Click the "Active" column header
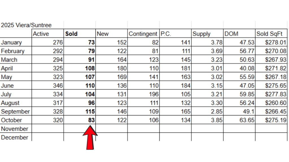Viewport: 289px width, 162px height. point(41,34)
